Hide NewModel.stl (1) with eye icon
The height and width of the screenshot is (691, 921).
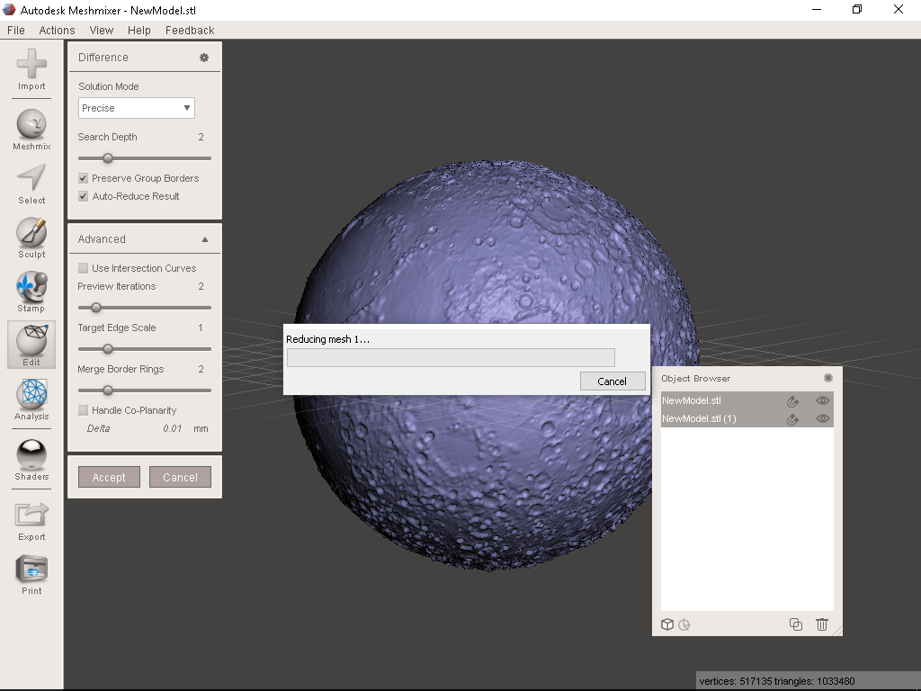click(822, 419)
